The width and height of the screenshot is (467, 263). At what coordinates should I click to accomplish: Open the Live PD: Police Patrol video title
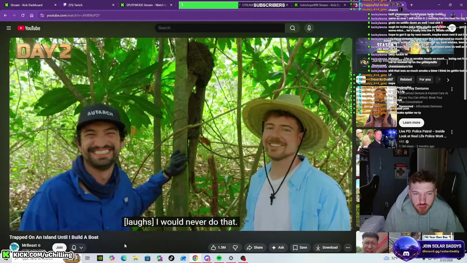(422, 134)
